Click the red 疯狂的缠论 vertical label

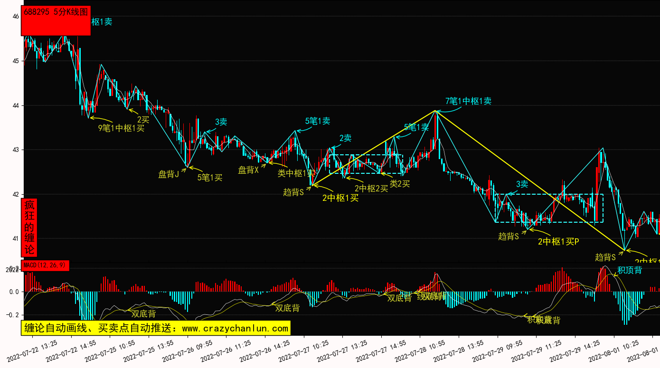click(29, 227)
